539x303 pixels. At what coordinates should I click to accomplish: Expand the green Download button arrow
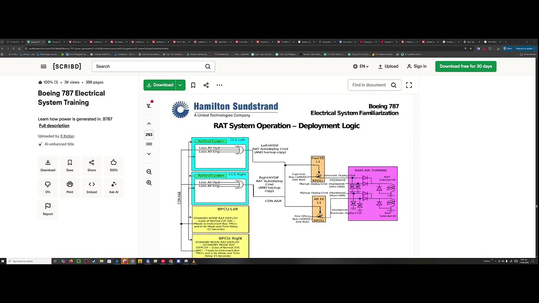click(x=180, y=85)
